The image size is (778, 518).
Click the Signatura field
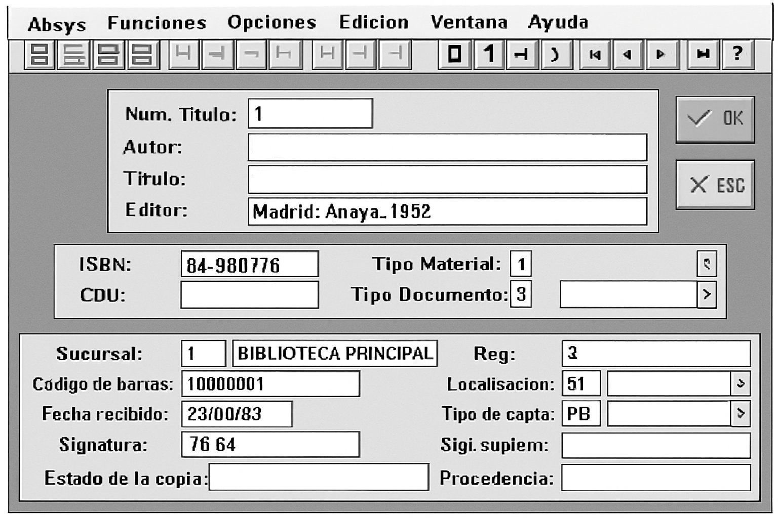pos(270,444)
